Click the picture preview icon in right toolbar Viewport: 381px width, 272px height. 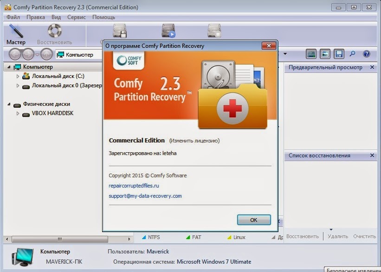pyautogui.click(x=325, y=54)
